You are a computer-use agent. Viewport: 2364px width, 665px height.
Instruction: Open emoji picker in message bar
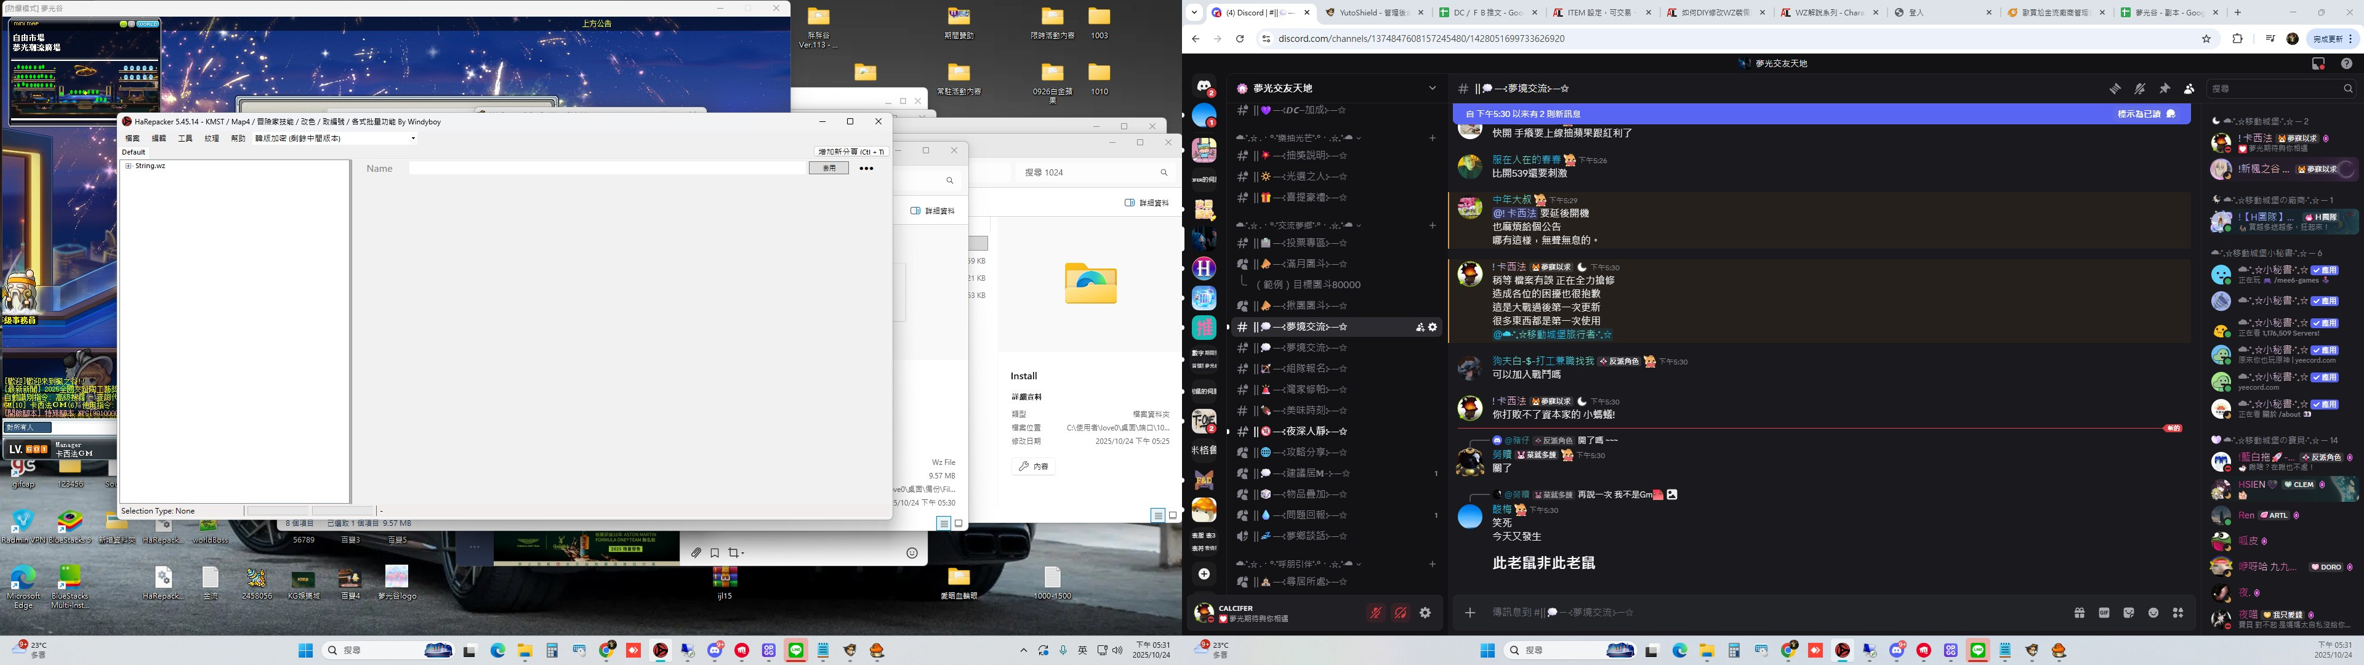tap(2153, 613)
